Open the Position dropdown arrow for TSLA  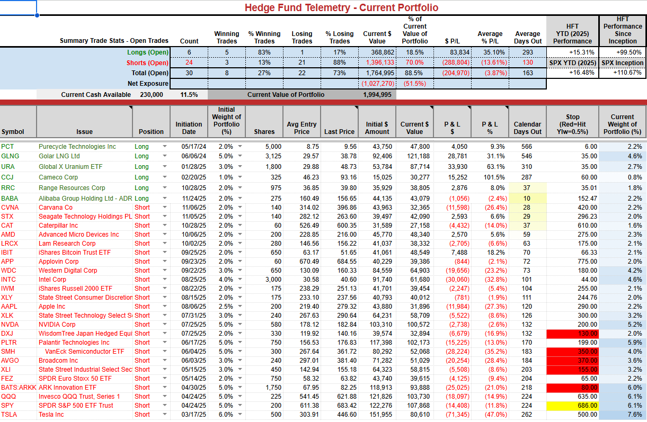164,415
